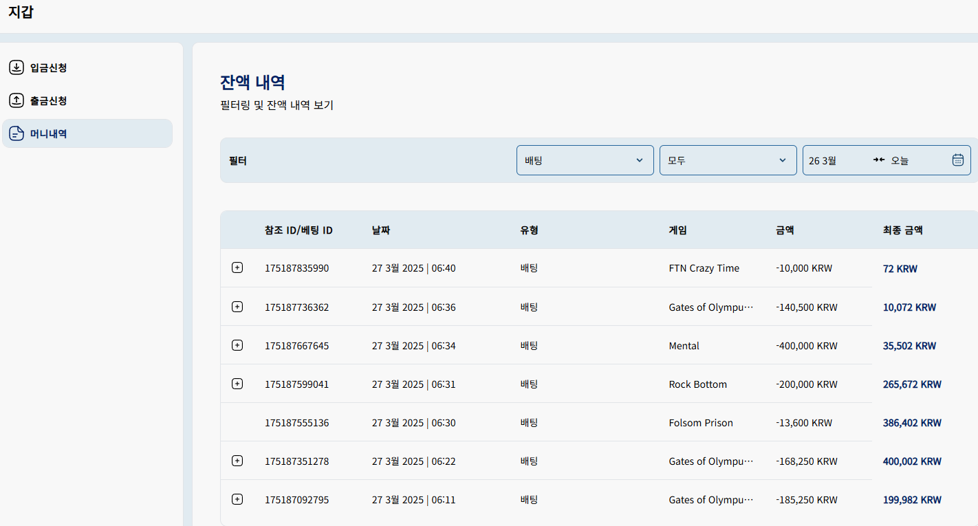
Task: Click the 265,672 KRW final balance
Action: [x=913, y=384]
